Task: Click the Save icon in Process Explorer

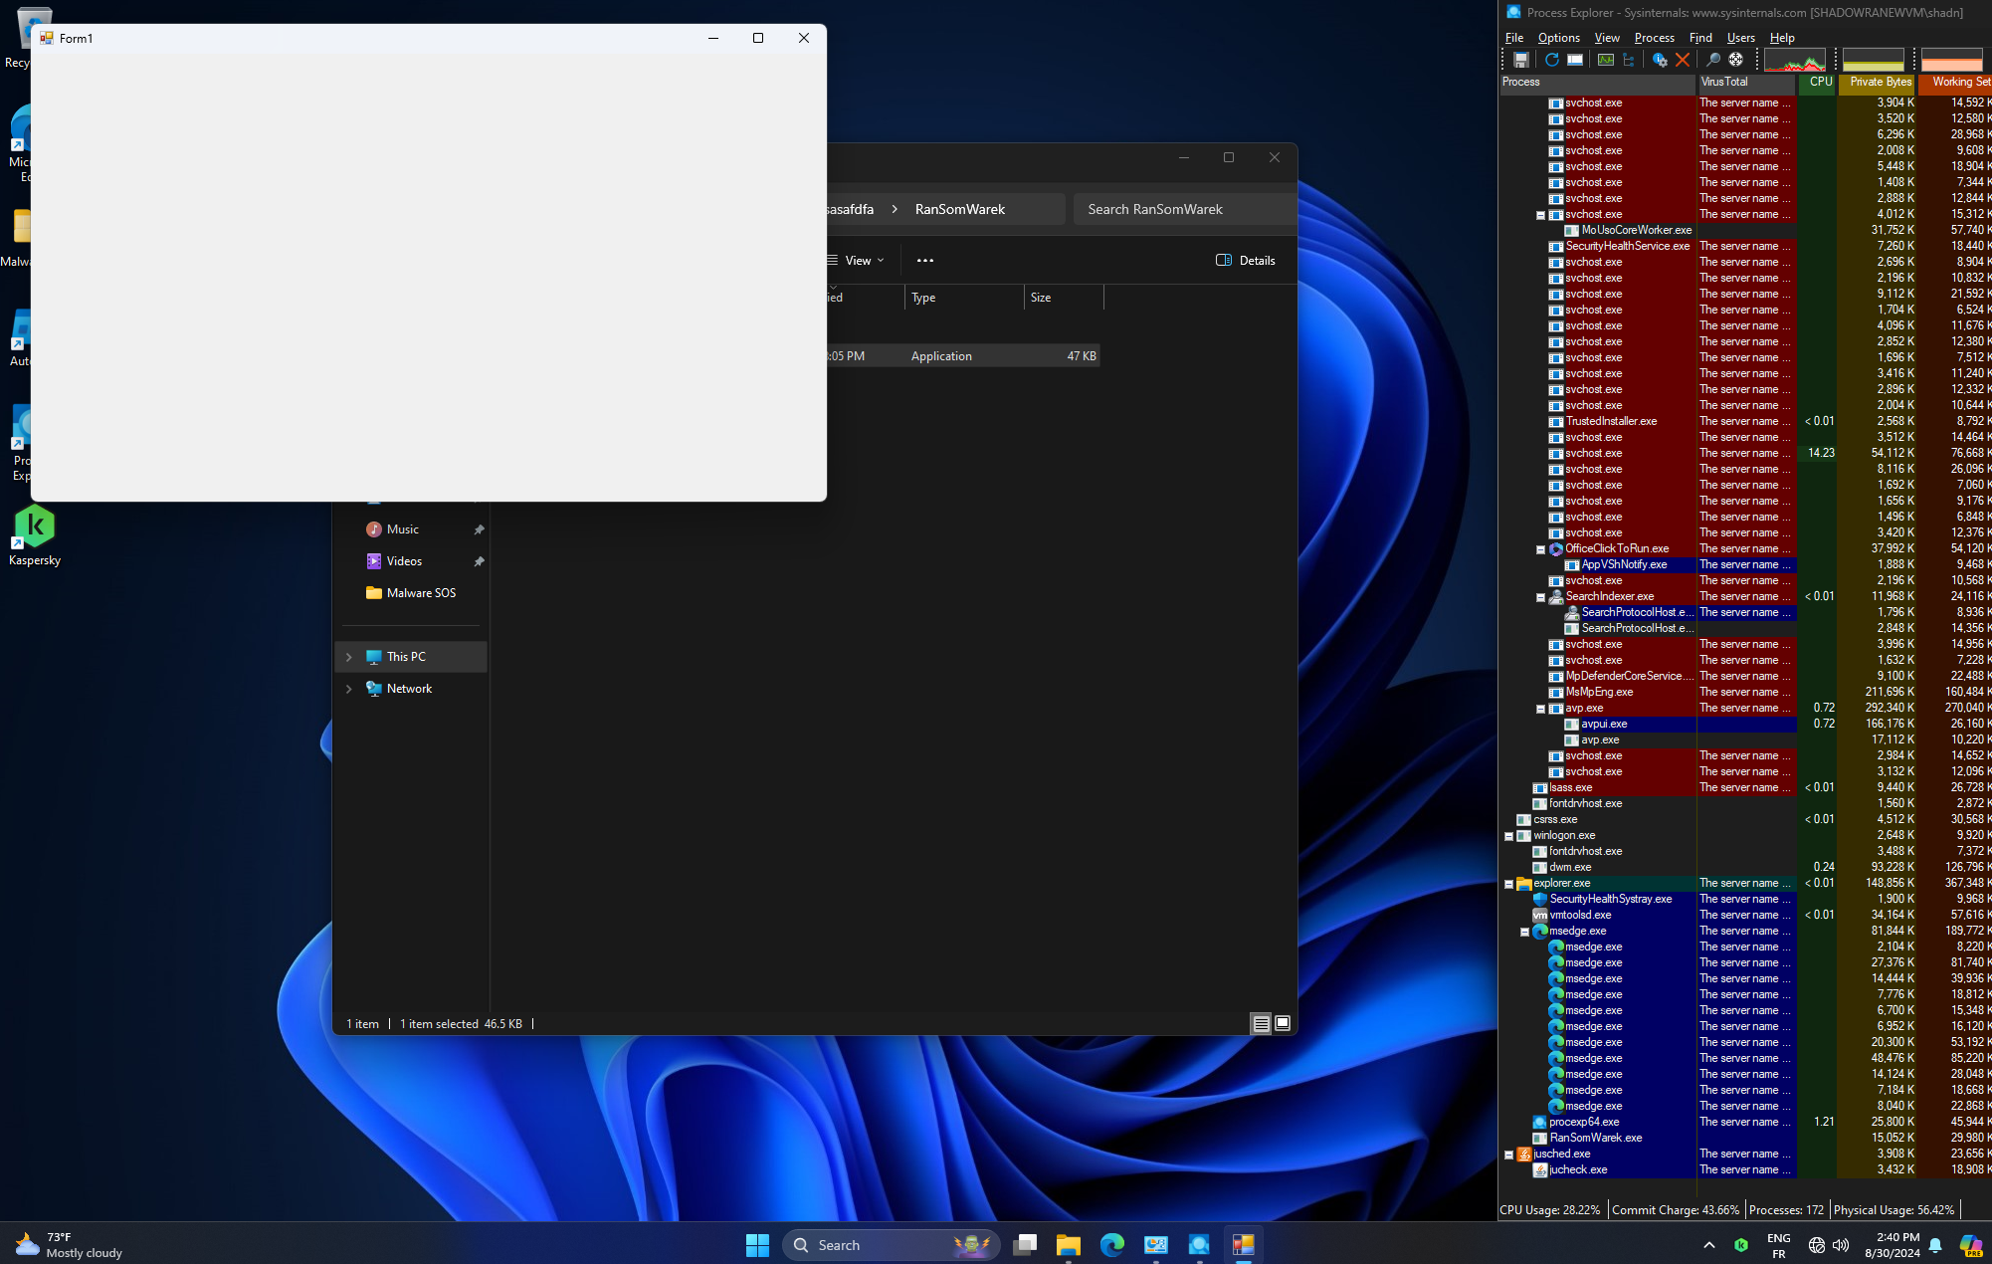Action: [x=1520, y=60]
